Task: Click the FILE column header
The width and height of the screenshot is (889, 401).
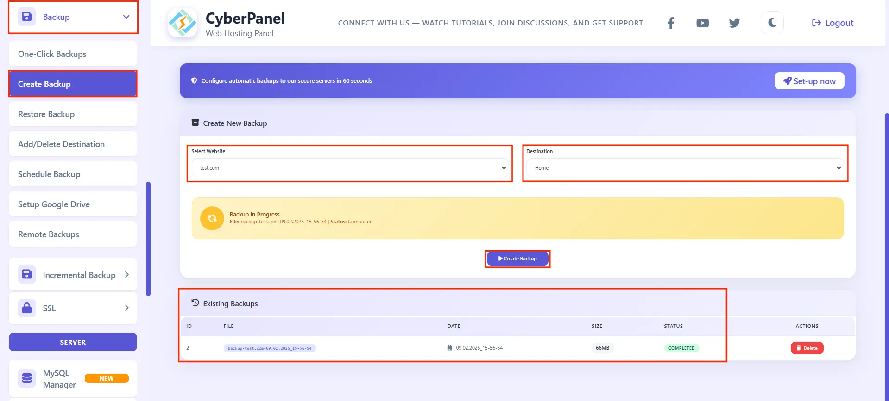Action: tap(228, 326)
